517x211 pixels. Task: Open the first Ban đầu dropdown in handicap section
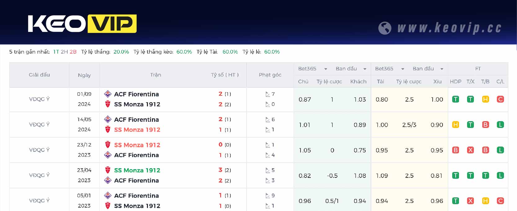point(351,69)
